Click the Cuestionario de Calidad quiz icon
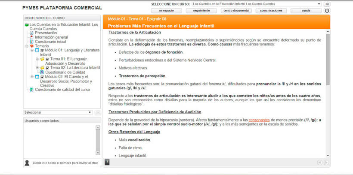 coord(42,72)
